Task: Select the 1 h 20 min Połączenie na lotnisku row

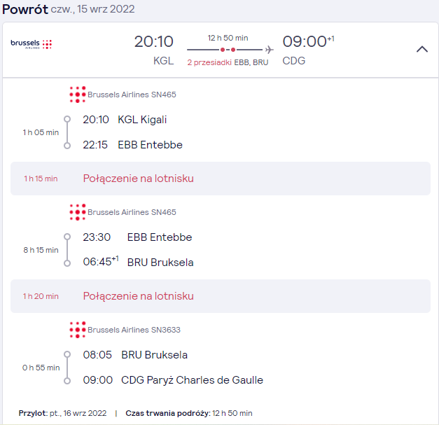Action: point(221,296)
